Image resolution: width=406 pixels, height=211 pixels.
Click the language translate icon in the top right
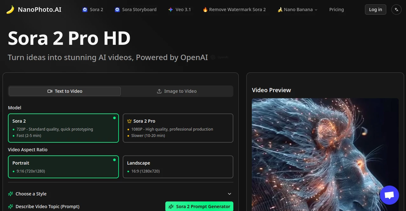pos(396,10)
